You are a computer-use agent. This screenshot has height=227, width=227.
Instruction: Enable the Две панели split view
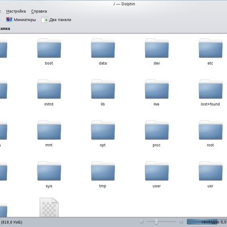tap(56, 20)
